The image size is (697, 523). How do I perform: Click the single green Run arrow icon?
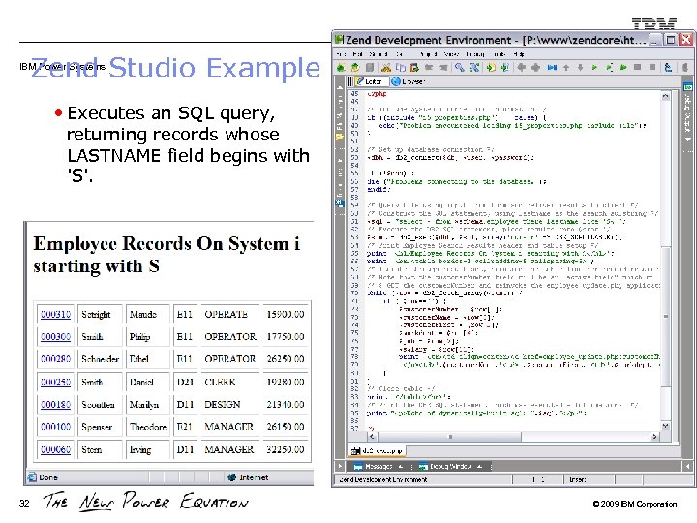[x=594, y=67]
